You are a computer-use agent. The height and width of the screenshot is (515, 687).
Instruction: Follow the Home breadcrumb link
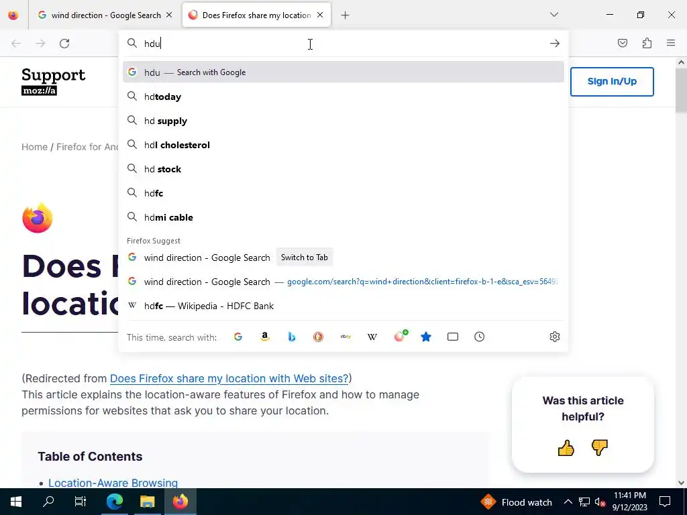click(x=35, y=147)
